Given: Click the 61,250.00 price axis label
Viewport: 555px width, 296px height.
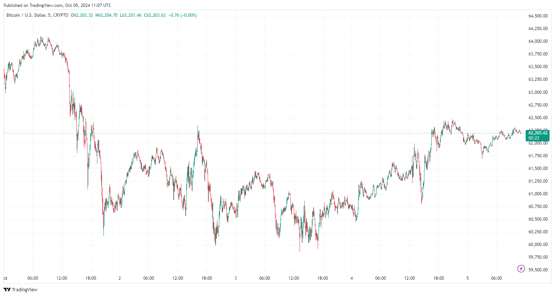Looking at the screenshot, I should (538, 181).
